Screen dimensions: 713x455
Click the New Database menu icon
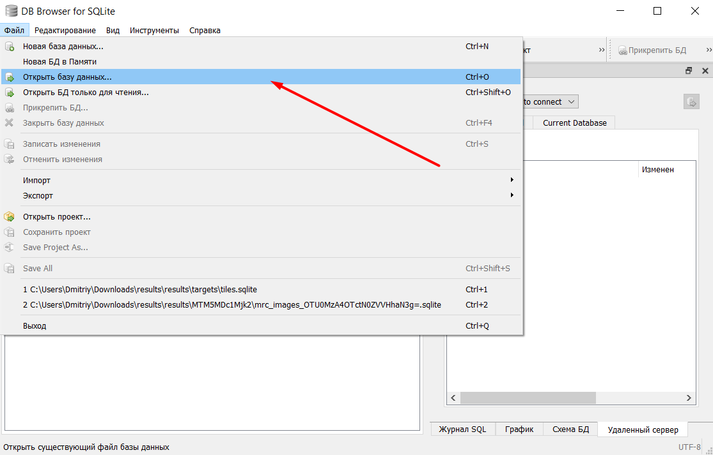(9, 47)
